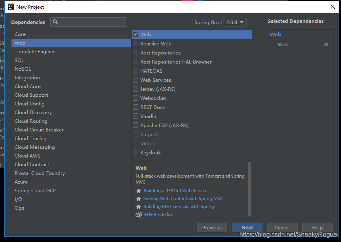Viewport: 341px width, 242px height.
Task: Open Serving Web Content with Spring MVC
Action: (x=183, y=199)
